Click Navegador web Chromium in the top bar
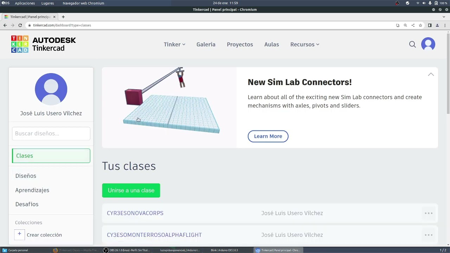 [x=83, y=3]
